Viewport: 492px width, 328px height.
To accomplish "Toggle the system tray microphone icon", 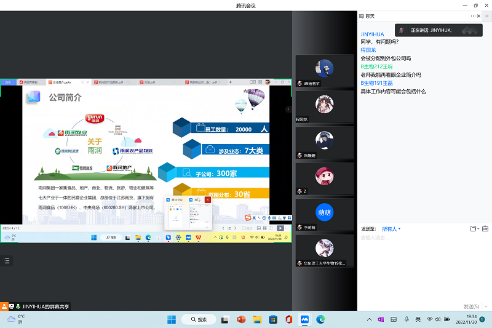I will (407, 319).
